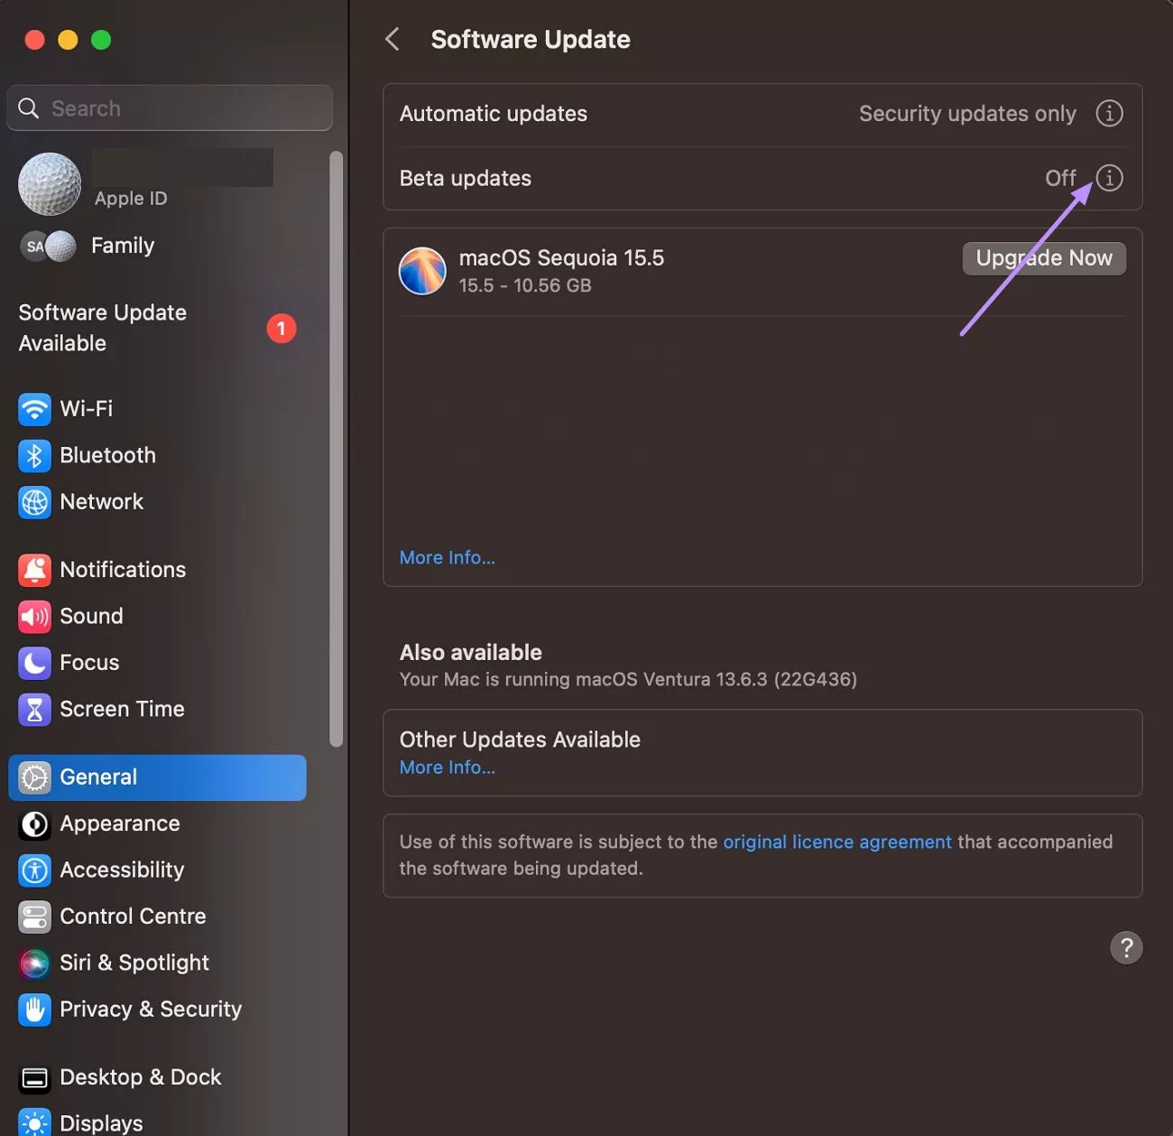Click the 'Other Updates Available' heading

click(x=520, y=740)
